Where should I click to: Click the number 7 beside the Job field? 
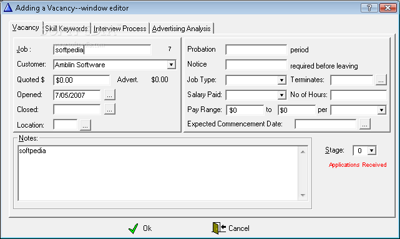[x=170, y=49]
